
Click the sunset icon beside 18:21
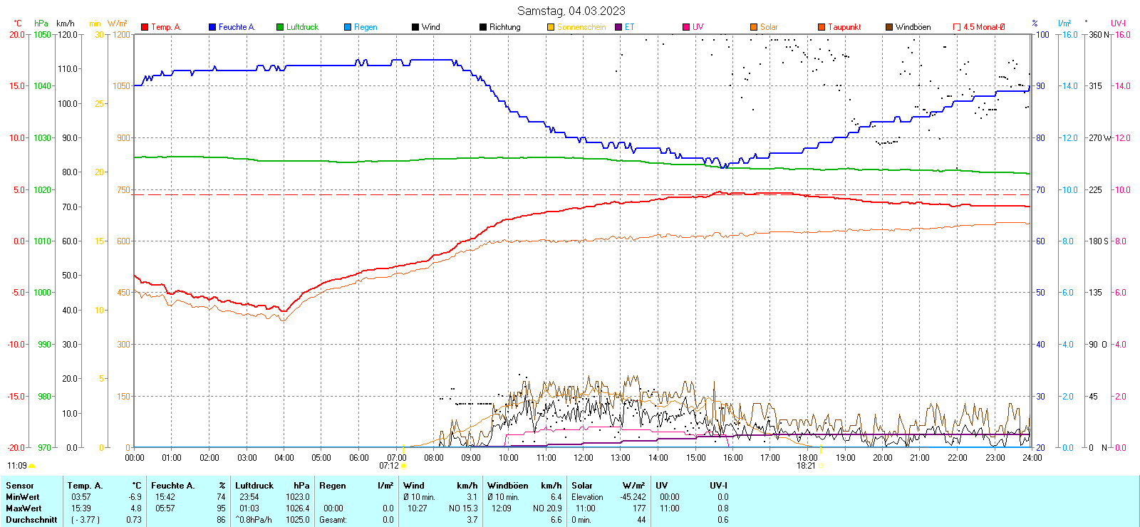click(821, 466)
